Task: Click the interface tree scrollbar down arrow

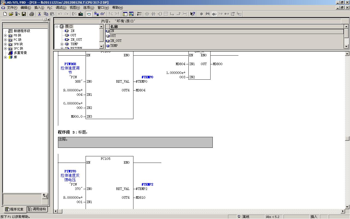Action: 101,47
